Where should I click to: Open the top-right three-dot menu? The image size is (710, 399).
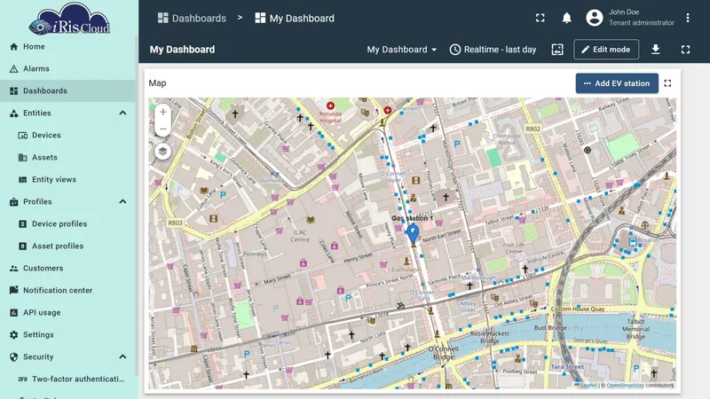point(687,18)
